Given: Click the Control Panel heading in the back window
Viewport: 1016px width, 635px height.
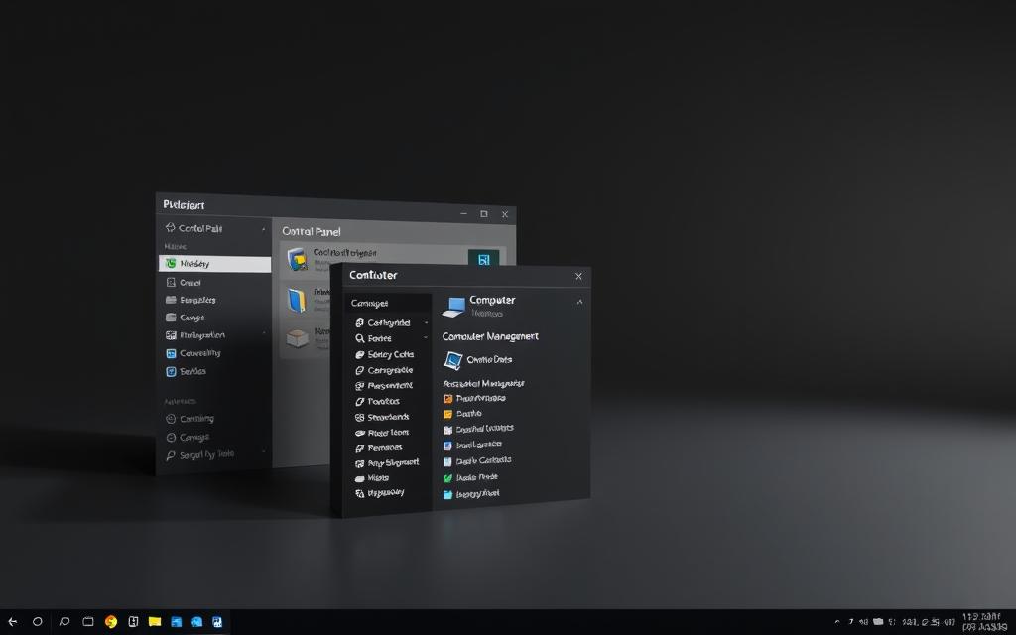Looking at the screenshot, I should point(311,231).
